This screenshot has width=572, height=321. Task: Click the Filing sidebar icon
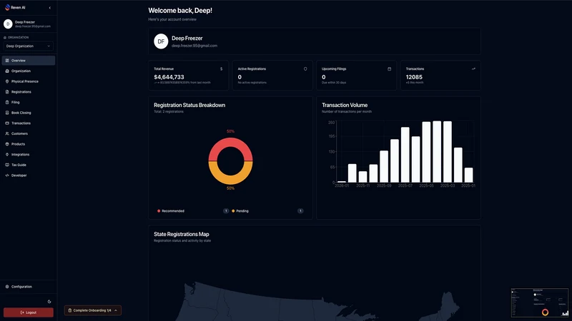(7, 102)
